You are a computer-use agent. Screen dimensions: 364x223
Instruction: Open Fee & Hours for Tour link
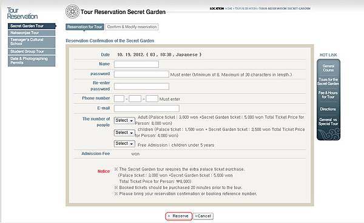pyautogui.click(x=328, y=95)
